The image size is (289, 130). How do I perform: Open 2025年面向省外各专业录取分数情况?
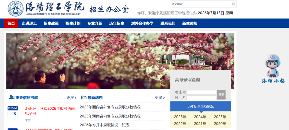pos(110,107)
